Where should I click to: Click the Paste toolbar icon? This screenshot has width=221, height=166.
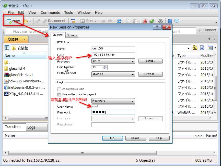click(x=135, y=21)
